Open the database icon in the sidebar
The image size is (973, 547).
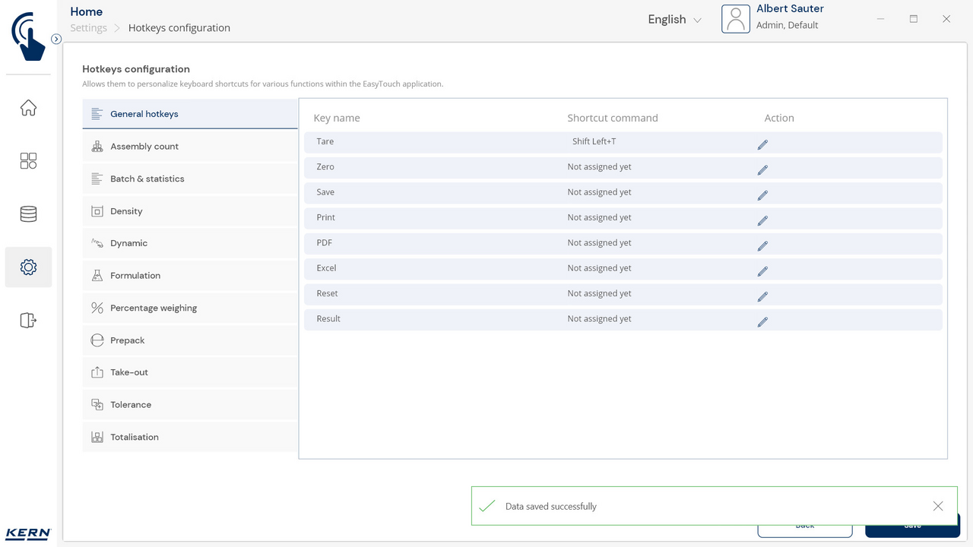tap(28, 214)
